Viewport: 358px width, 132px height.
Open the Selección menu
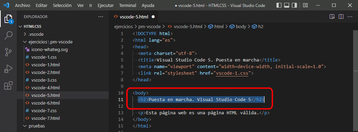point(62,5)
